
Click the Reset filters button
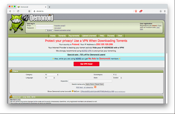99,84
